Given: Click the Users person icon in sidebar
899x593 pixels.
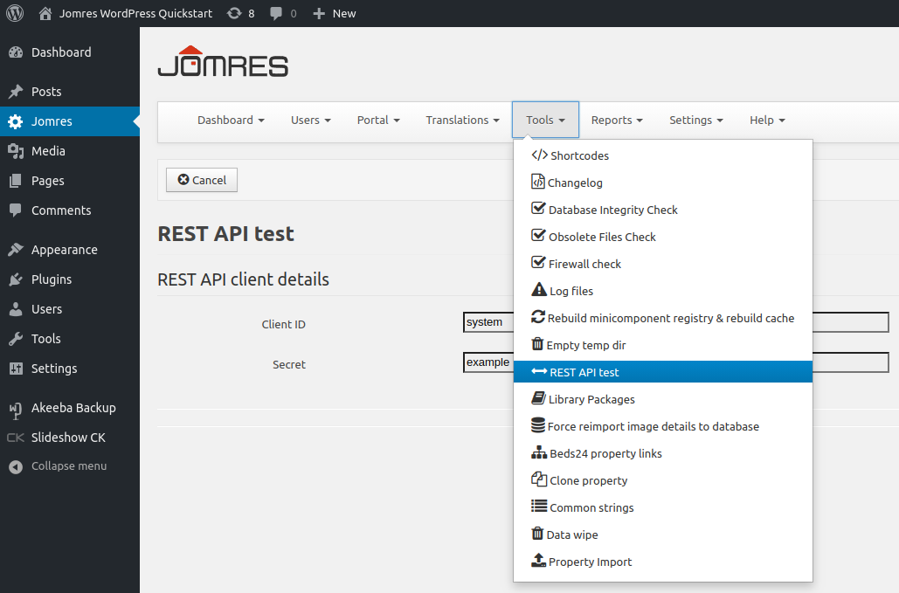Looking at the screenshot, I should 16,309.
